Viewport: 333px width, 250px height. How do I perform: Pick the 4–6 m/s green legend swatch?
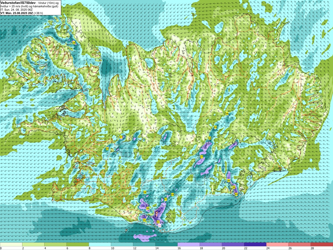[x=55, y=245]
